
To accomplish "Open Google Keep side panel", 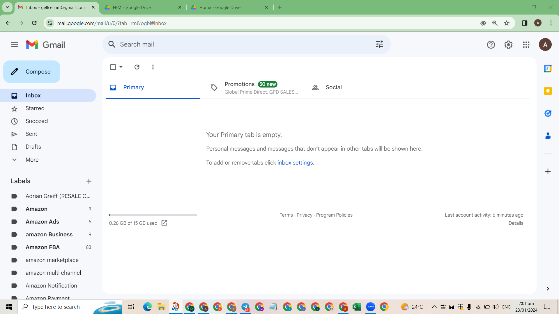I will click(548, 91).
